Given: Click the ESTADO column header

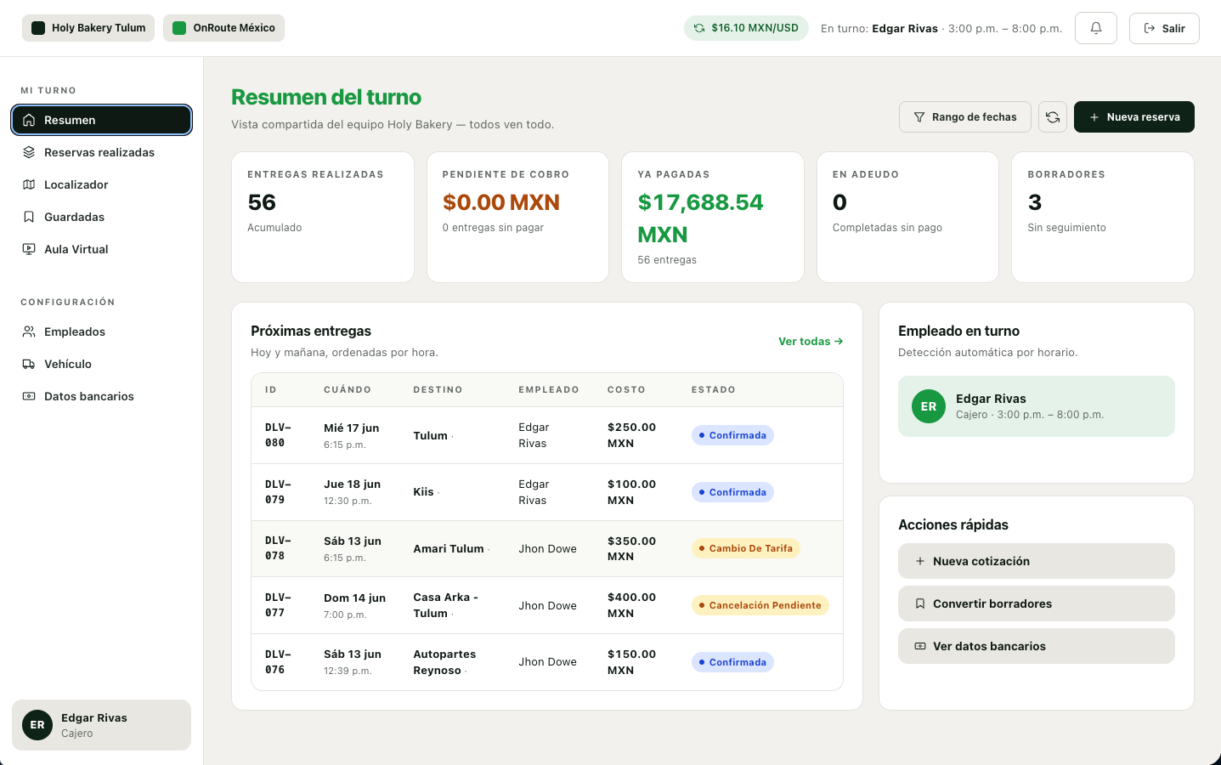Looking at the screenshot, I should (714, 389).
